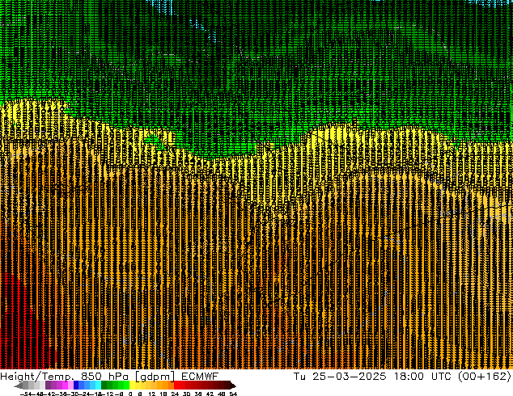Select the dark purple swatch above -42 in legend

click(48, 385)
